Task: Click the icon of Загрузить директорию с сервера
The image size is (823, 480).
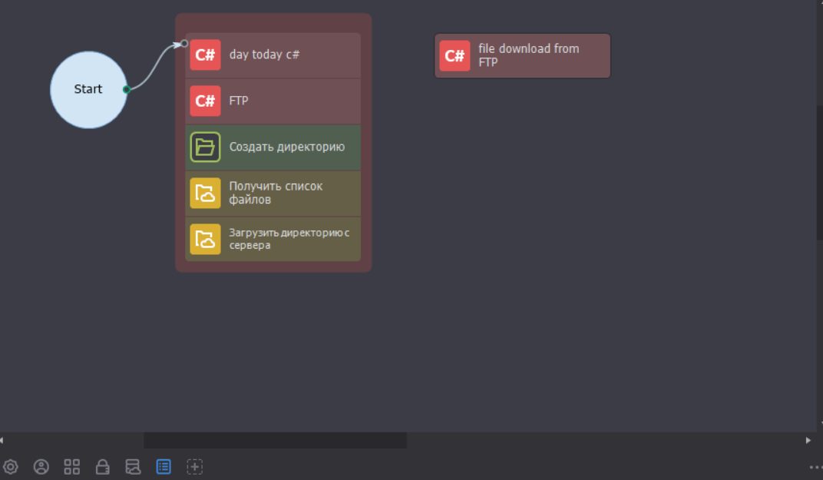Action: [205, 239]
